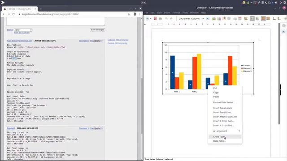287x161 pixels.
Task: Click the Column 2 red legend swatch
Action: click(242, 68)
